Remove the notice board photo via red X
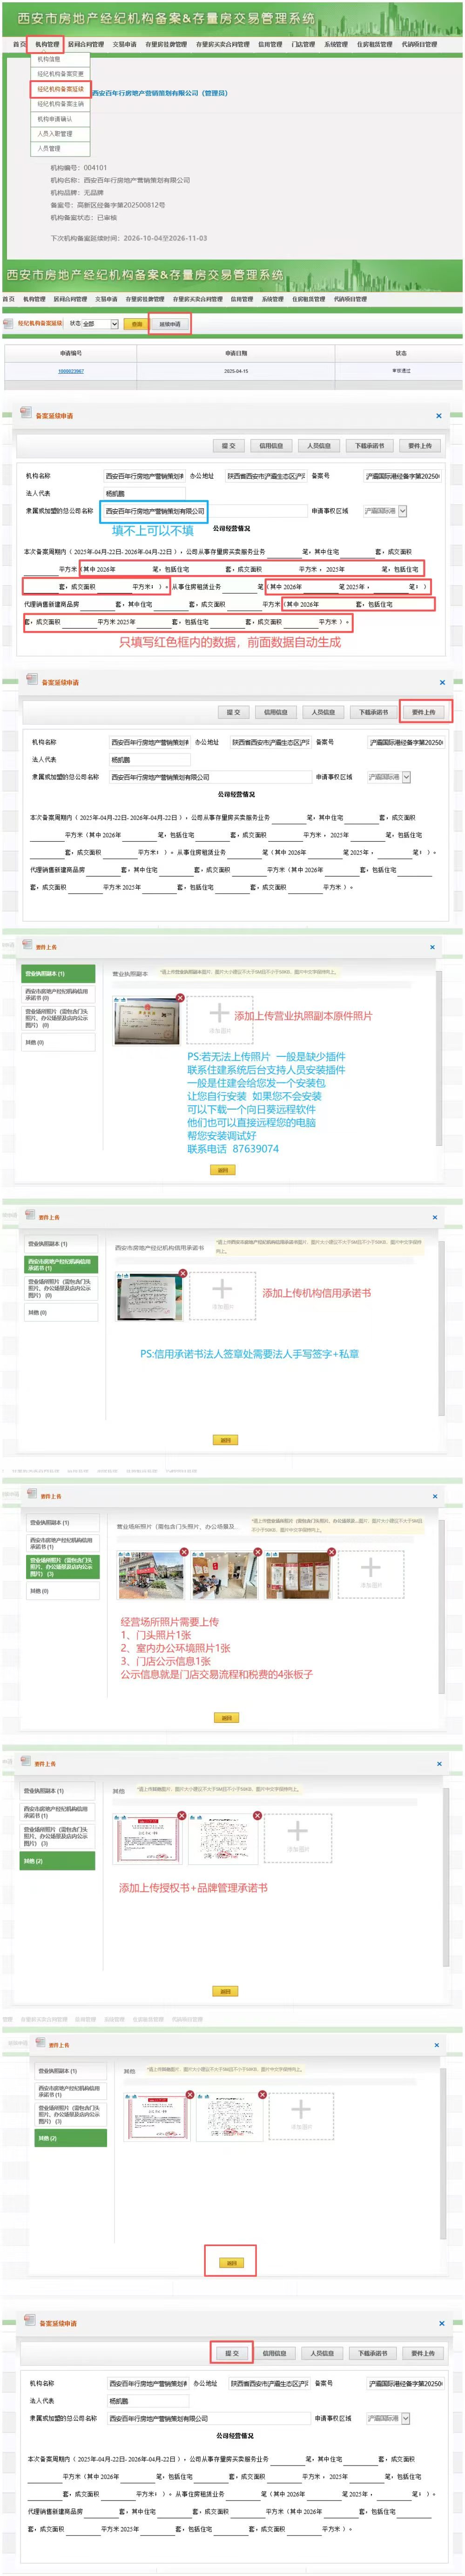 pos(331,1552)
